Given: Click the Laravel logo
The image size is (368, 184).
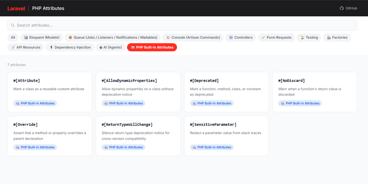Looking at the screenshot, I should coord(16,8).
